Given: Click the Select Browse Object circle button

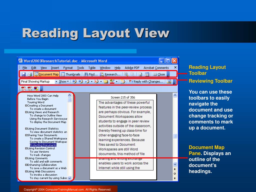Looking at the screenshot, I should 175,174.
